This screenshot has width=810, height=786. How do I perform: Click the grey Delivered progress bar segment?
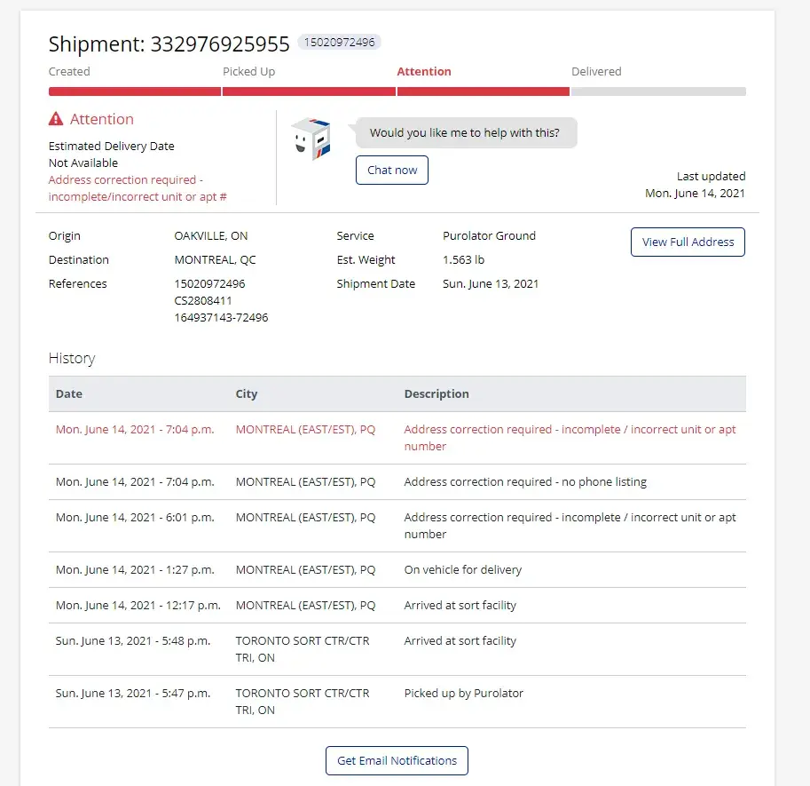pos(658,91)
